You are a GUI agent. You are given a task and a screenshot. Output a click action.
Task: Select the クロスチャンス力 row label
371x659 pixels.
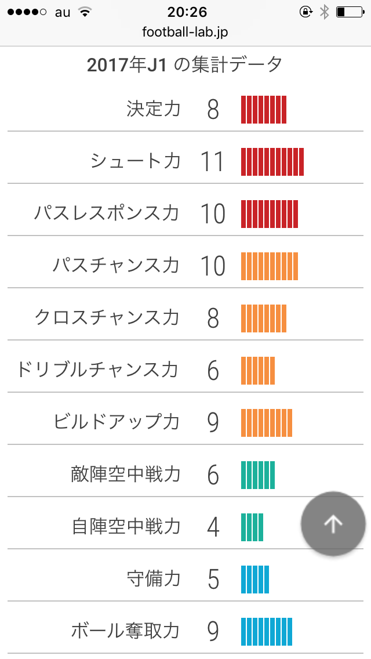tap(107, 317)
